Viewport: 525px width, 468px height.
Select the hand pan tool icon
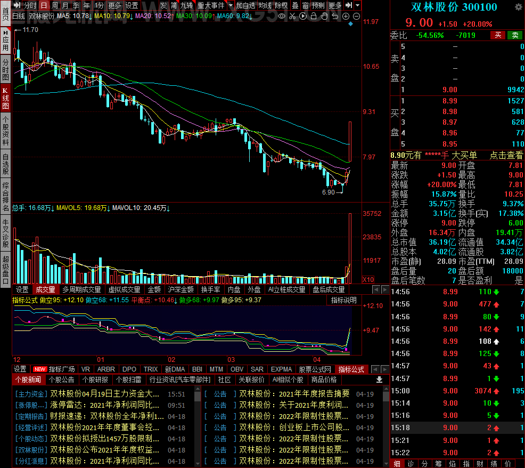(324, 16)
